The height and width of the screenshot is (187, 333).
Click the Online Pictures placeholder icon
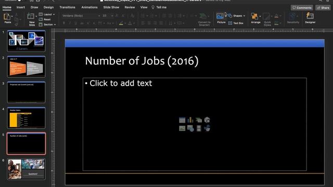[x=190, y=128]
